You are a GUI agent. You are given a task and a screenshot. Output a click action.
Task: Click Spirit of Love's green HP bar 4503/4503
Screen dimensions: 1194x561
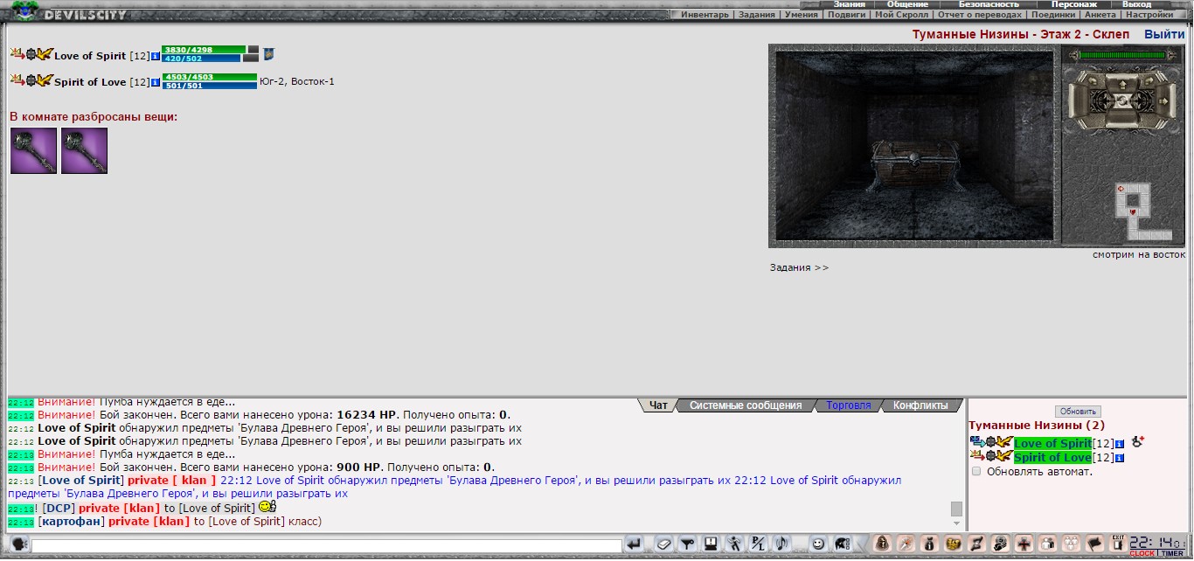(x=210, y=77)
